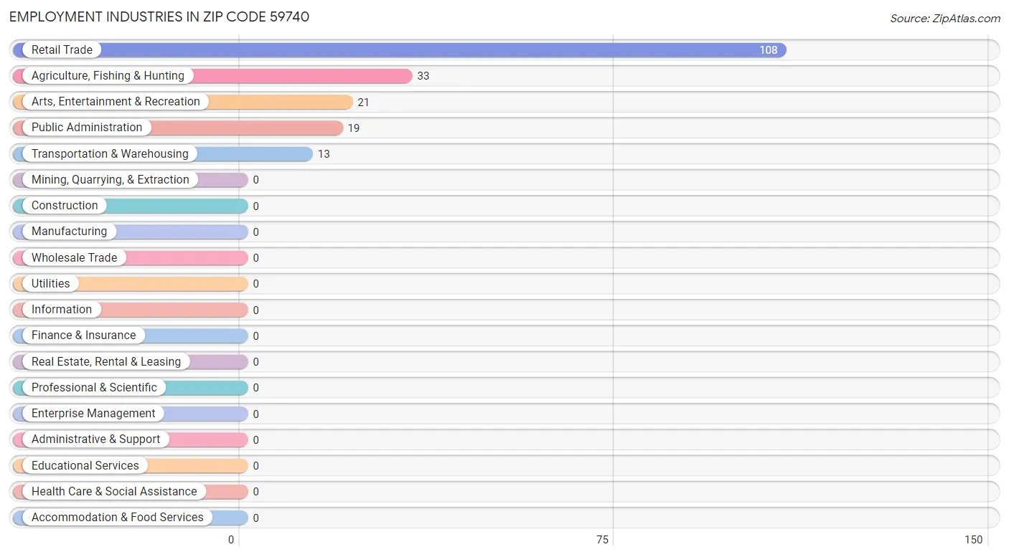
Task: Select the Public Administration label
Action: 87,128
